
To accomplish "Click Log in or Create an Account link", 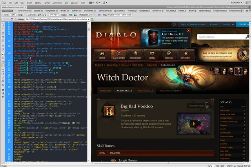I will [x=193, y=24].
